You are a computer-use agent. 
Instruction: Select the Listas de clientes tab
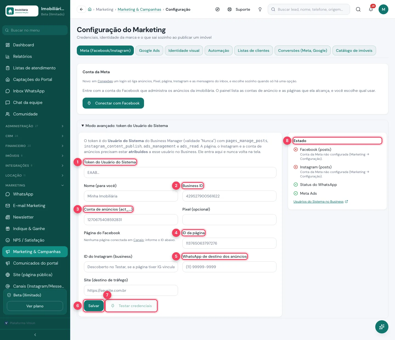click(x=253, y=50)
